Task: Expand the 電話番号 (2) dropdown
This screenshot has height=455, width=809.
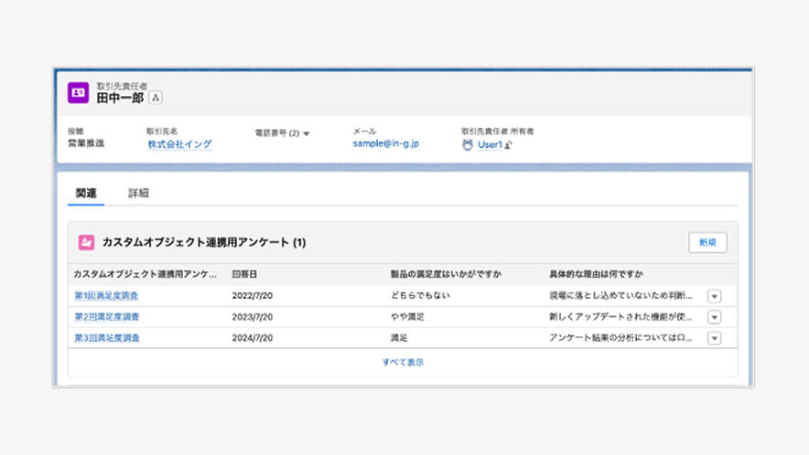Action: pyautogui.click(x=306, y=132)
